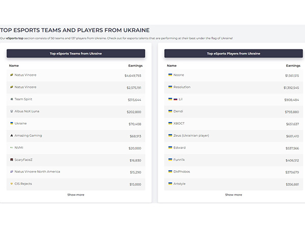Viewport: 305px width, 228px height.
Task: Click the flag icon beside Artstyle
Action: pyautogui.click(x=170, y=183)
